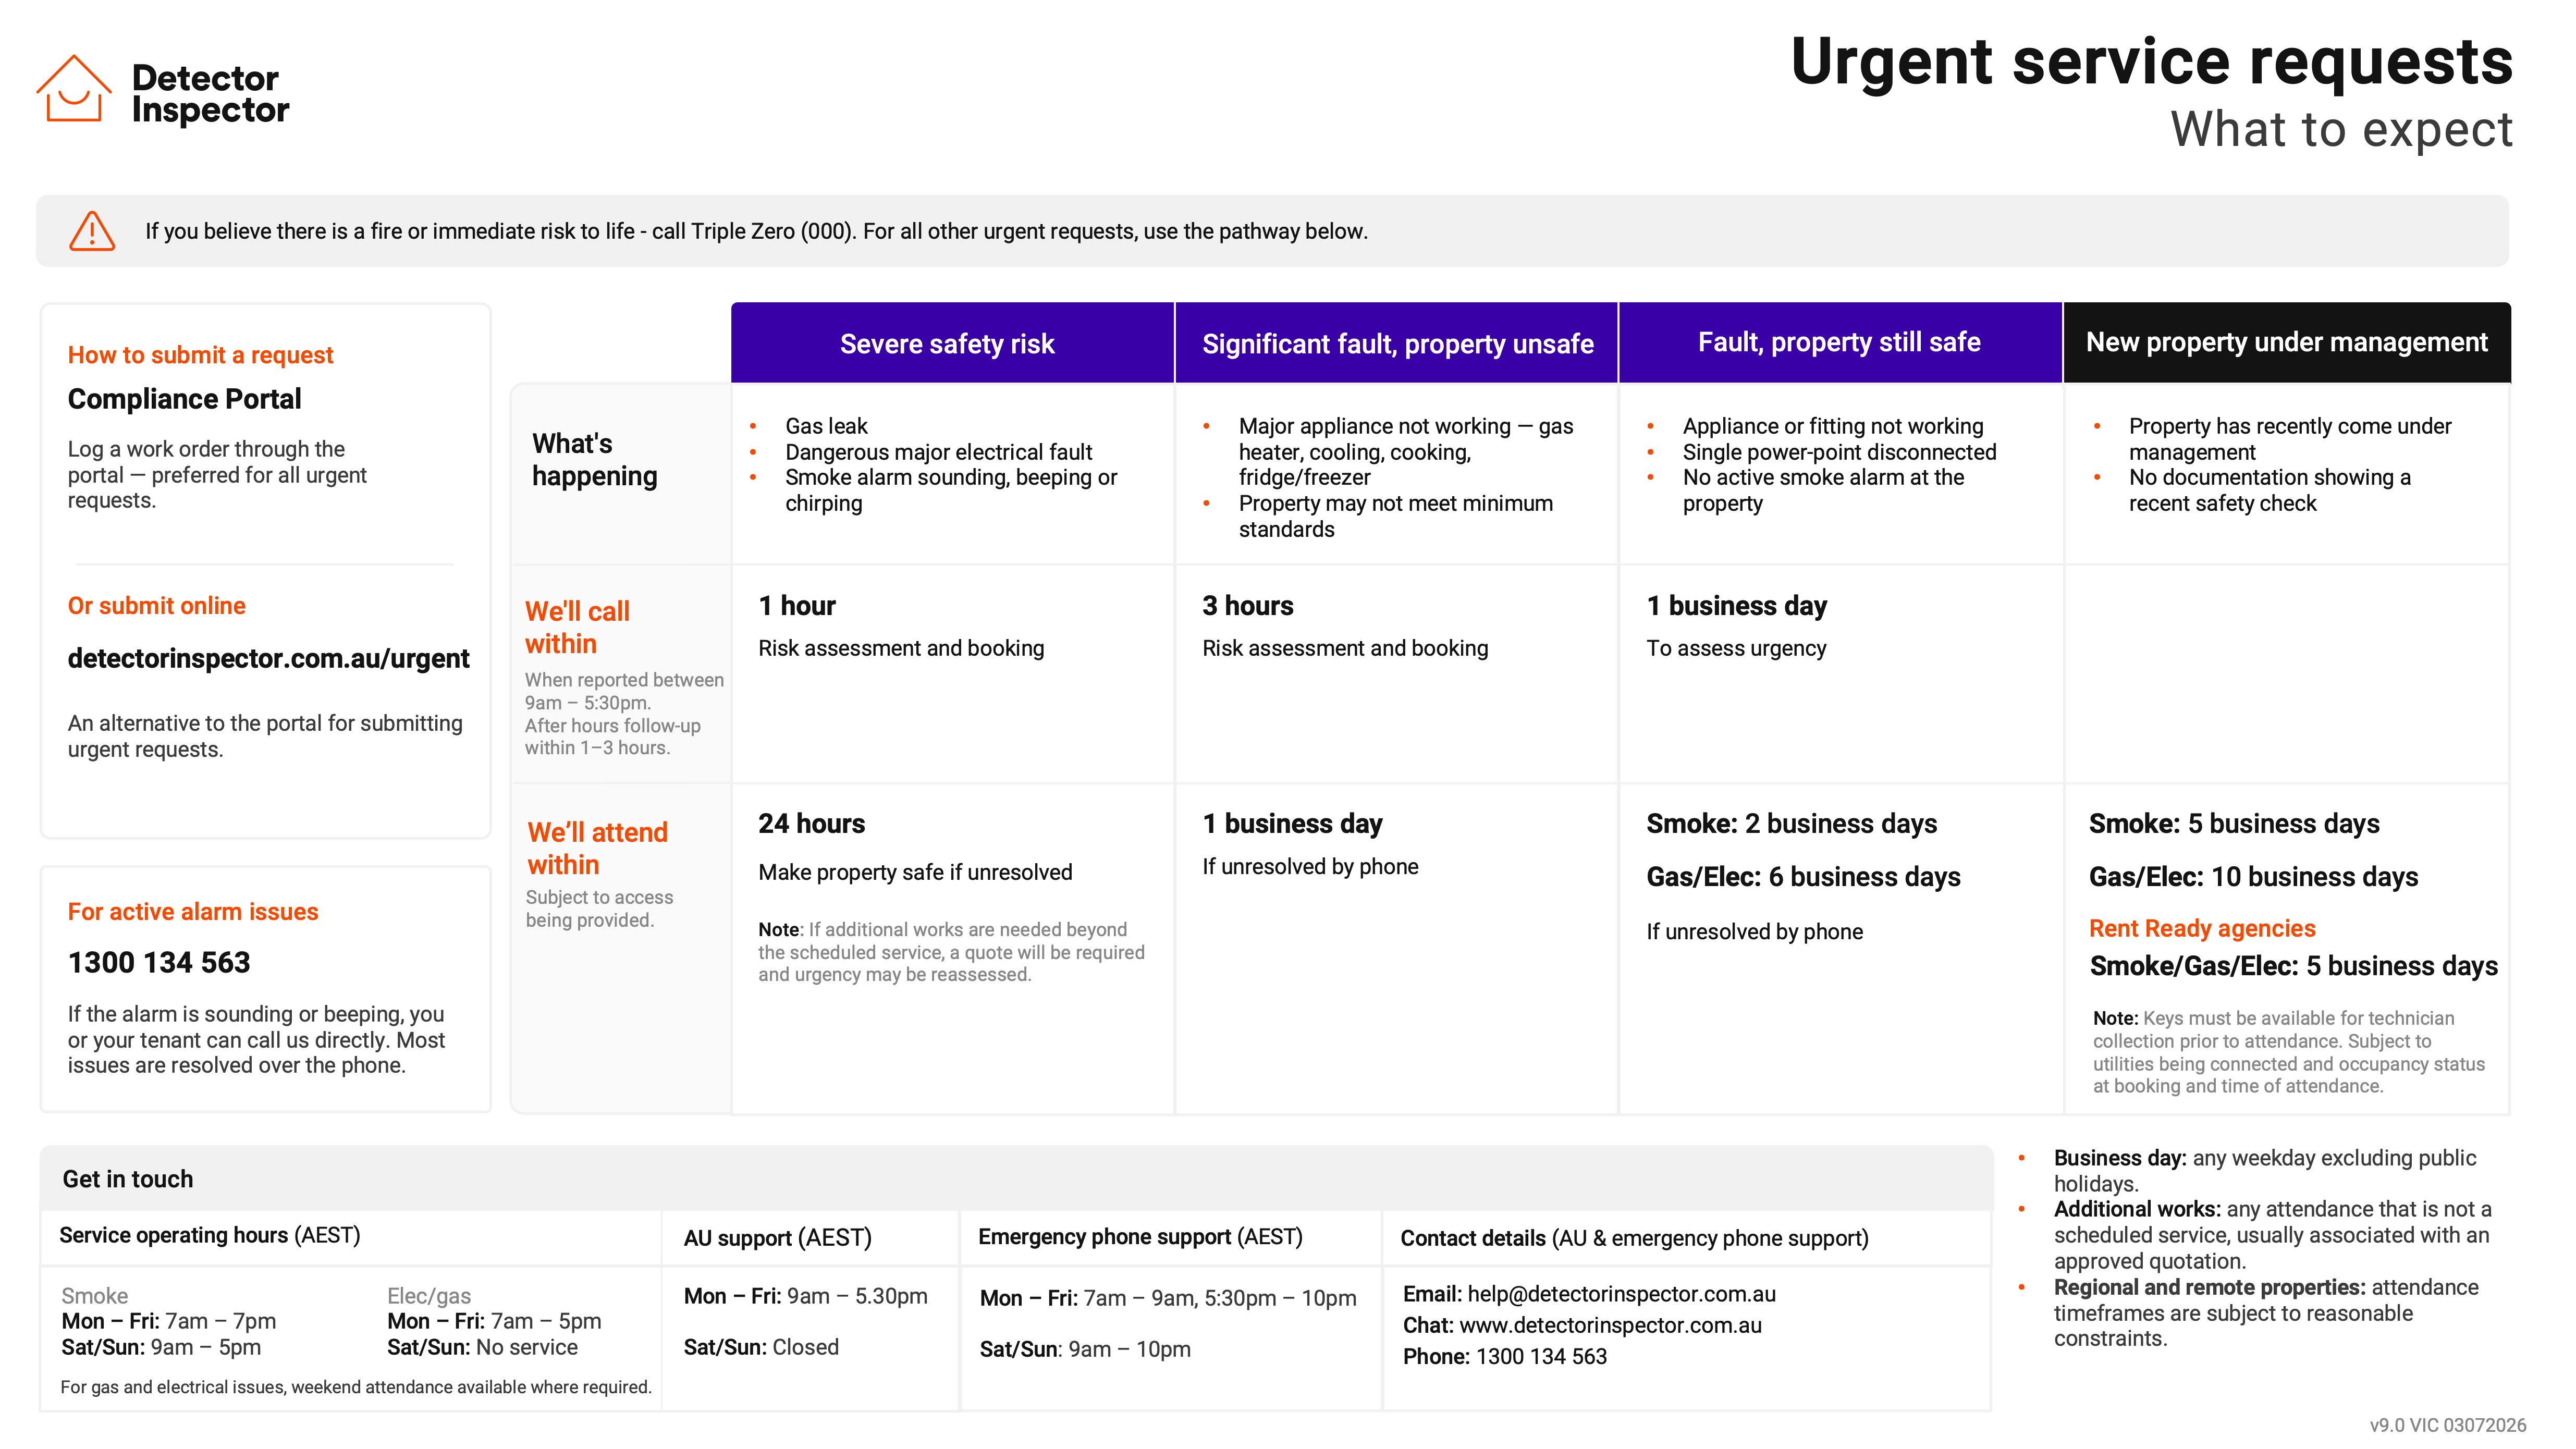The height and width of the screenshot is (1449, 2576).
Task: Click the red warning triangle icon
Action: 92,231
